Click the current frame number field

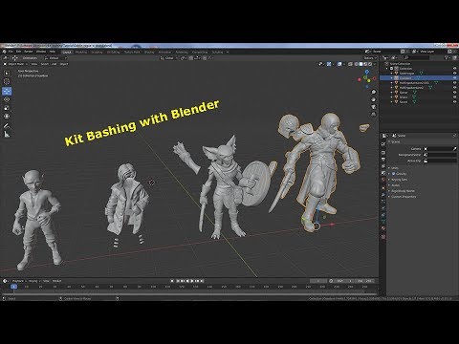point(318,281)
